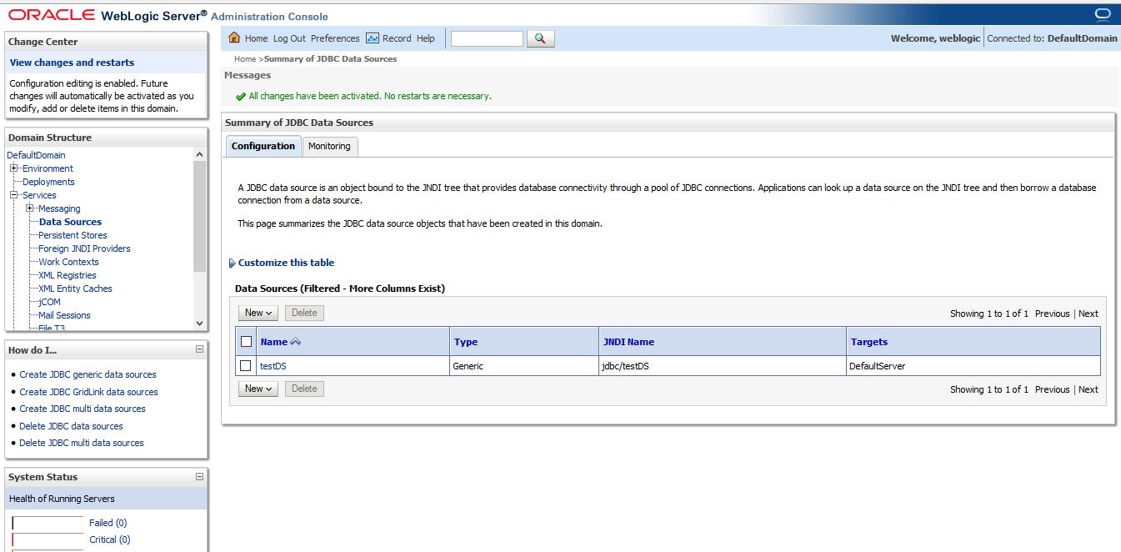Click bottom Delete button
The height and width of the screenshot is (552, 1121).
(304, 389)
